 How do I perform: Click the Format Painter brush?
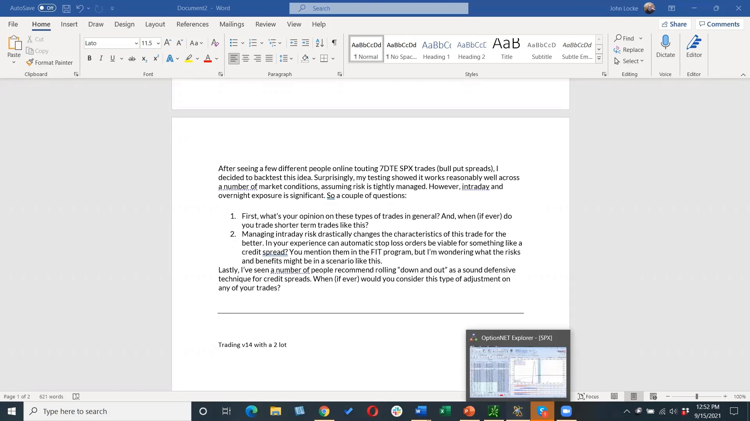pyautogui.click(x=49, y=62)
